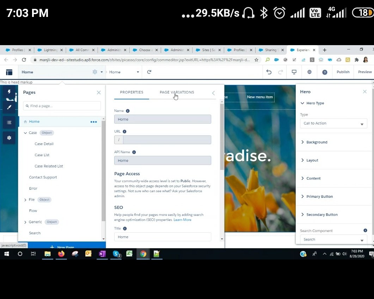This screenshot has width=374, height=299.
Task: Open Help via the question mark icon
Action: click(x=324, y=72)
